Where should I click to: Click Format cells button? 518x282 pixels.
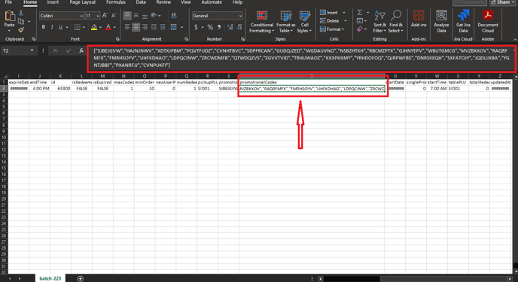point(332,29)
